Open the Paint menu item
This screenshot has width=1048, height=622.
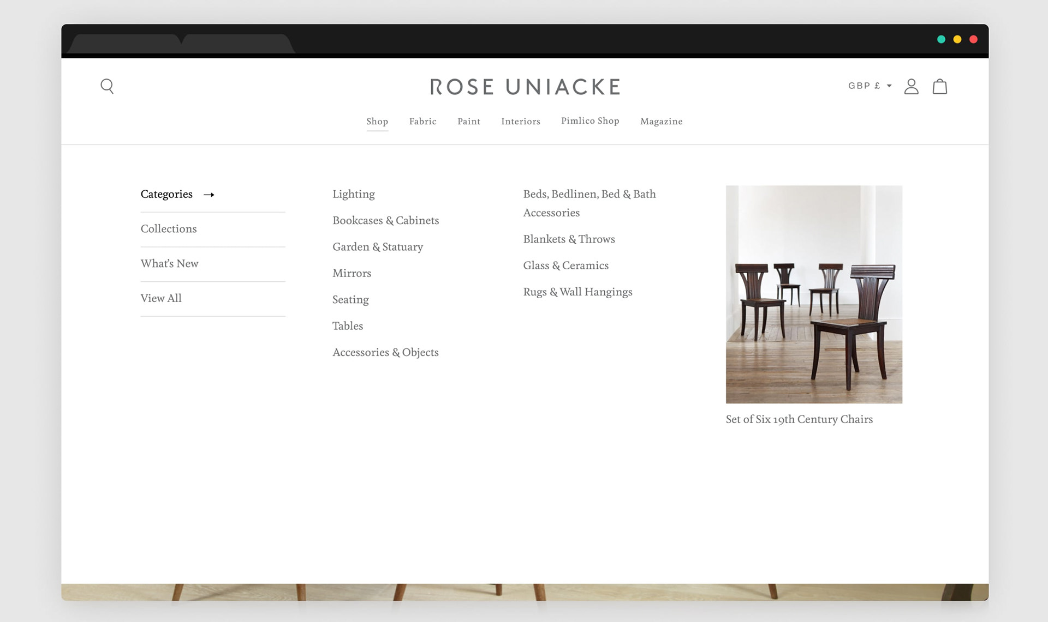(469, 121)
